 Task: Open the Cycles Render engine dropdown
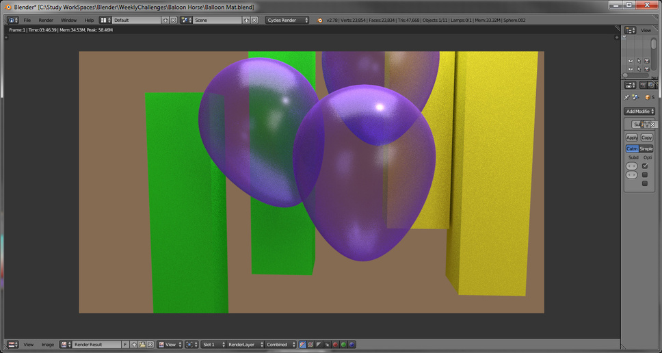click(287, 21)
